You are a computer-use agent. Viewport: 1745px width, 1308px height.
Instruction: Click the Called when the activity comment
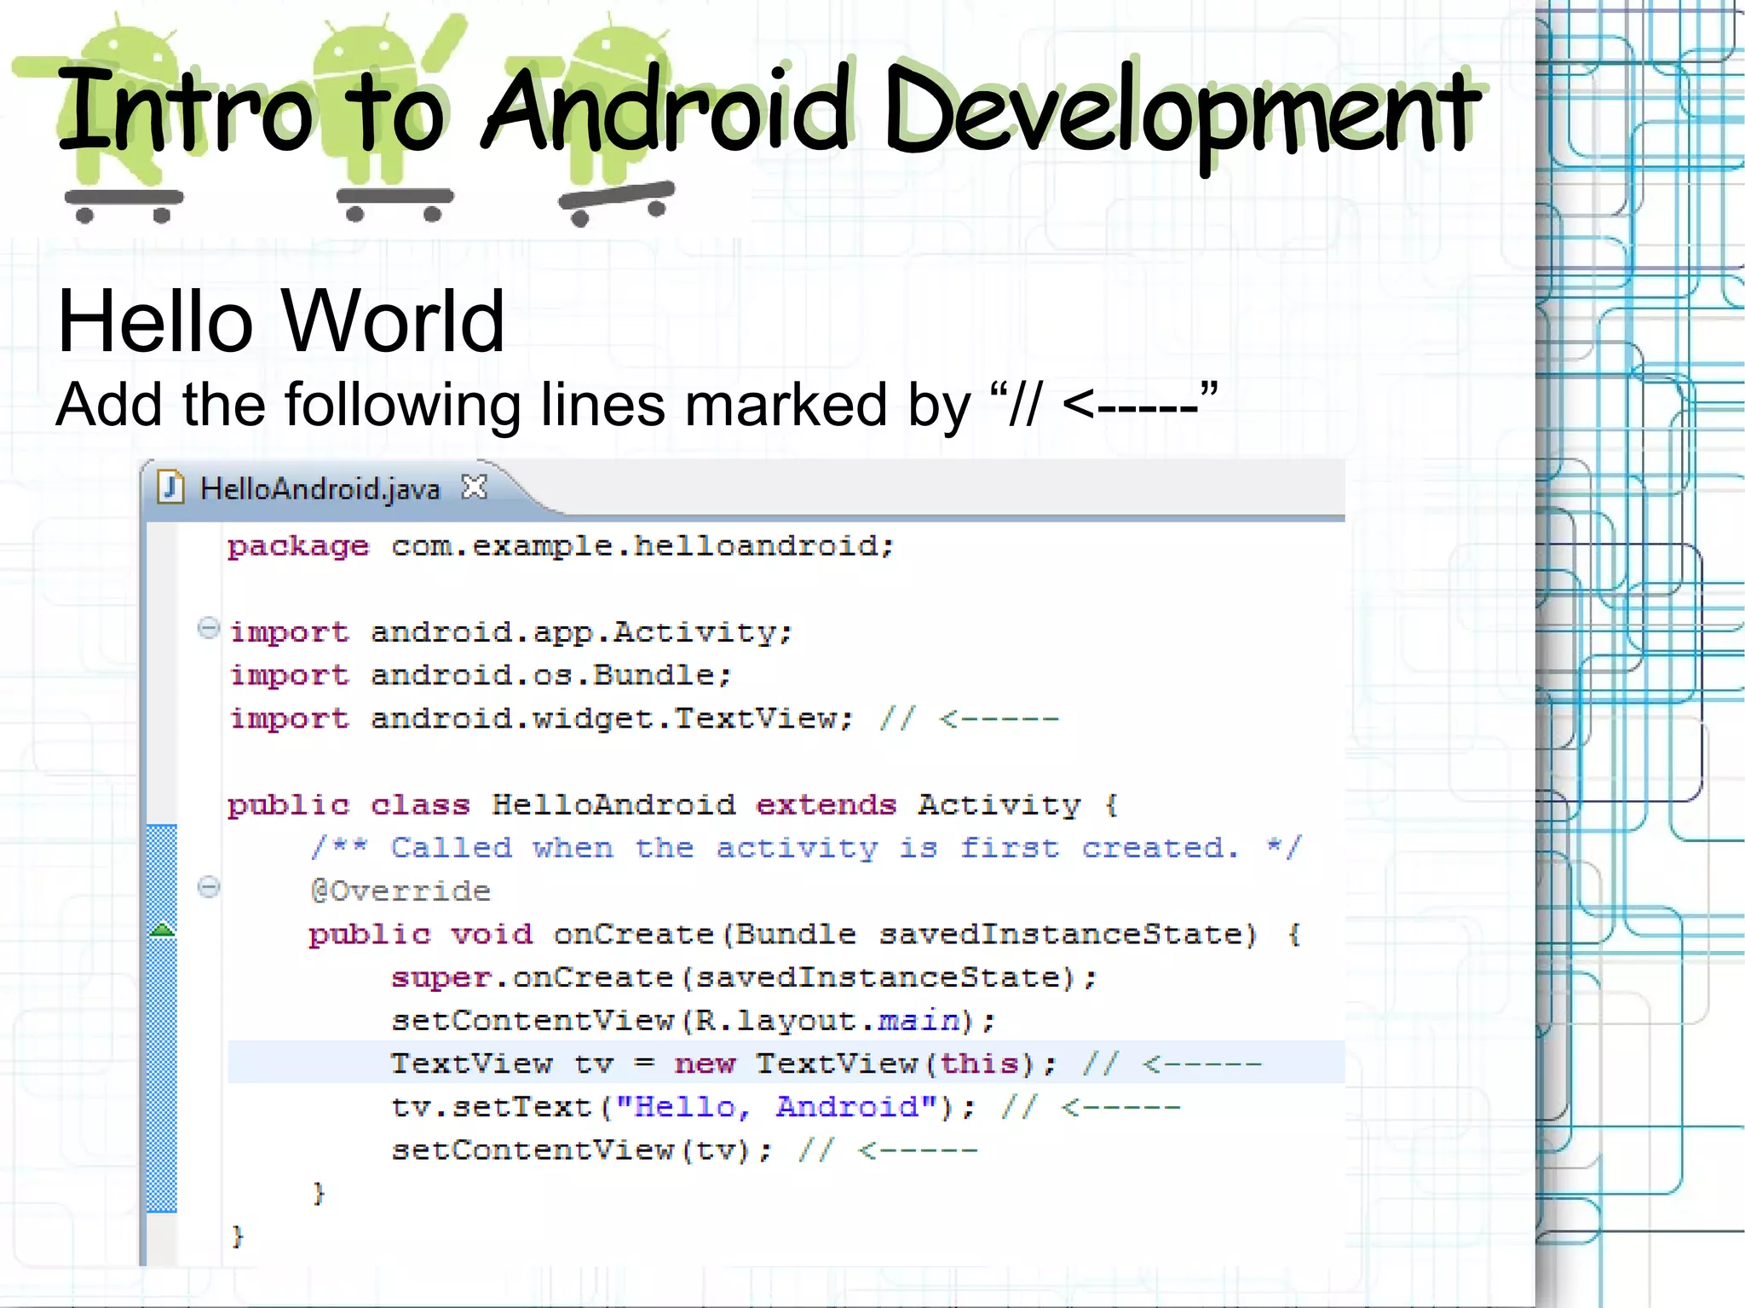point(806,848)
